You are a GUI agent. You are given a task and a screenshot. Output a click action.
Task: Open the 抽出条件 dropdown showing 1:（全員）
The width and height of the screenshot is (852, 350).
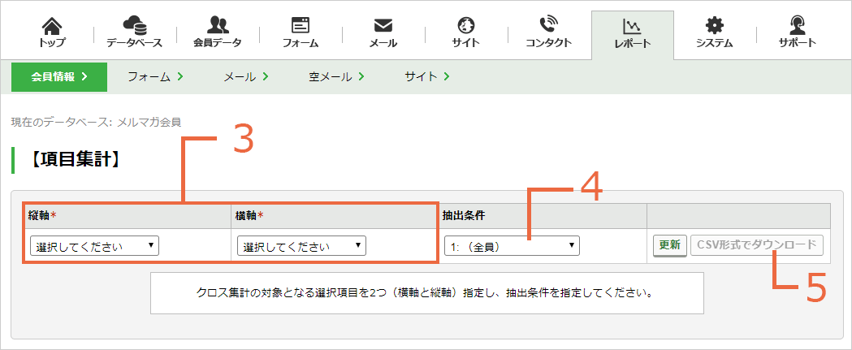point(512,246)
